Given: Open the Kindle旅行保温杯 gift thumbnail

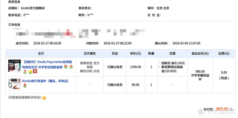Looking at the screenshot, I should [x=15, y=85].
